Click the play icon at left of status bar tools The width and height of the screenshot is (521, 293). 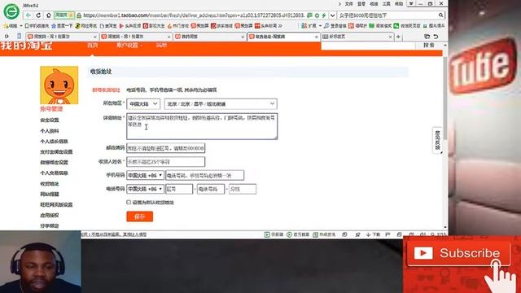click(267, 234)
